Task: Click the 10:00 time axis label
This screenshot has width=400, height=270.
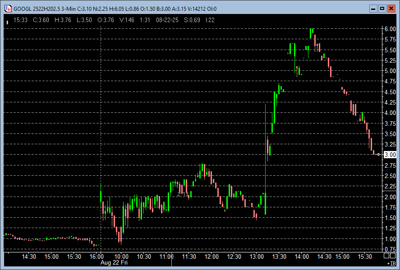Action: pyautogui.click(x=121, y=256)
